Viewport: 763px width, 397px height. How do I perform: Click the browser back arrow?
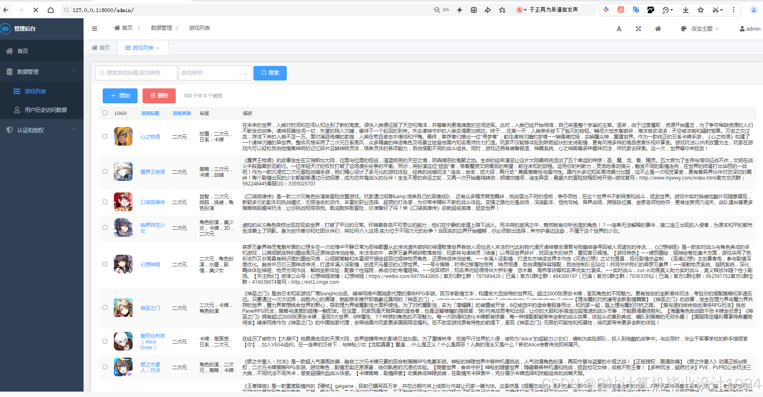[x=6, y=10]
